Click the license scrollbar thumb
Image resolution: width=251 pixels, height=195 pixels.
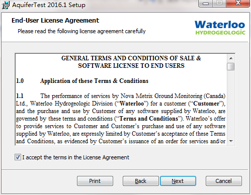pos(231,66)
